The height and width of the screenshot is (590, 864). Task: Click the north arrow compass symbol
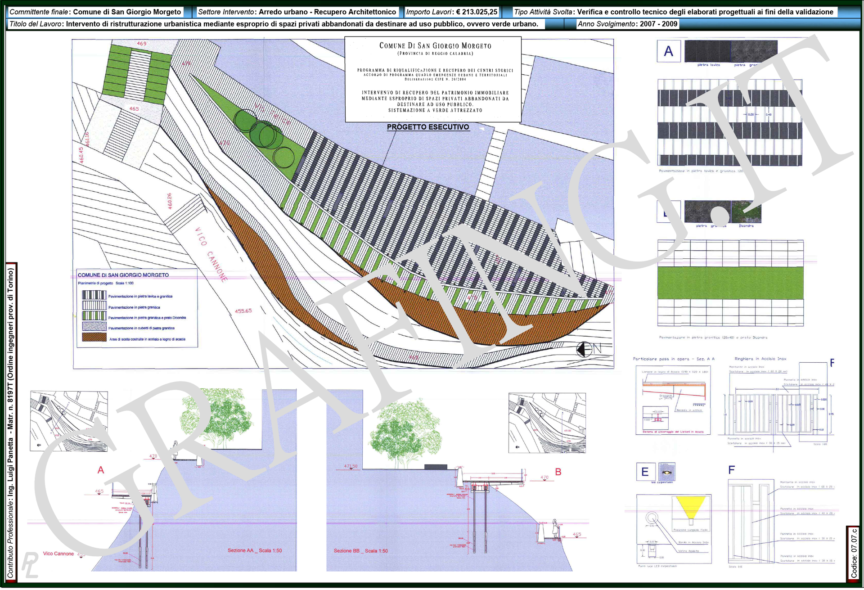point(585,350)
